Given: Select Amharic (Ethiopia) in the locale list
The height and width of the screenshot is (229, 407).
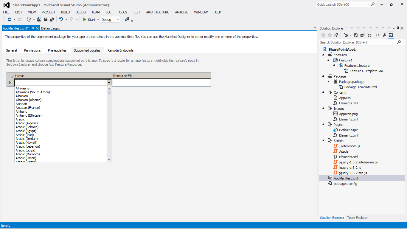Looking at the screenshot, I should [29, 115].
